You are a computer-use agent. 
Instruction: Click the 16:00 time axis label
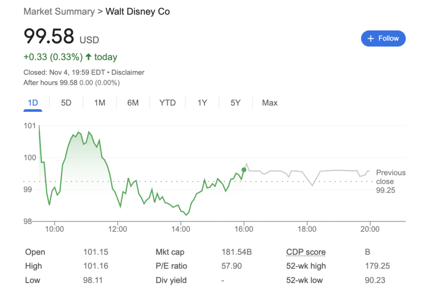(x=244, y=229)
